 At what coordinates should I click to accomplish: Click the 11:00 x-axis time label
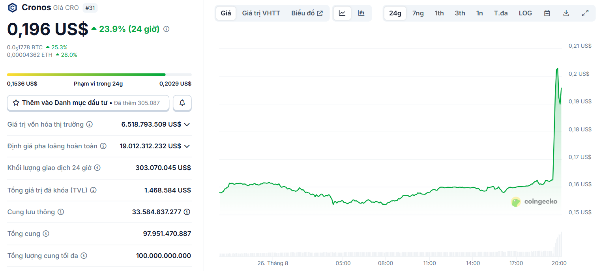pyautogui.click(x=429, y=263)
